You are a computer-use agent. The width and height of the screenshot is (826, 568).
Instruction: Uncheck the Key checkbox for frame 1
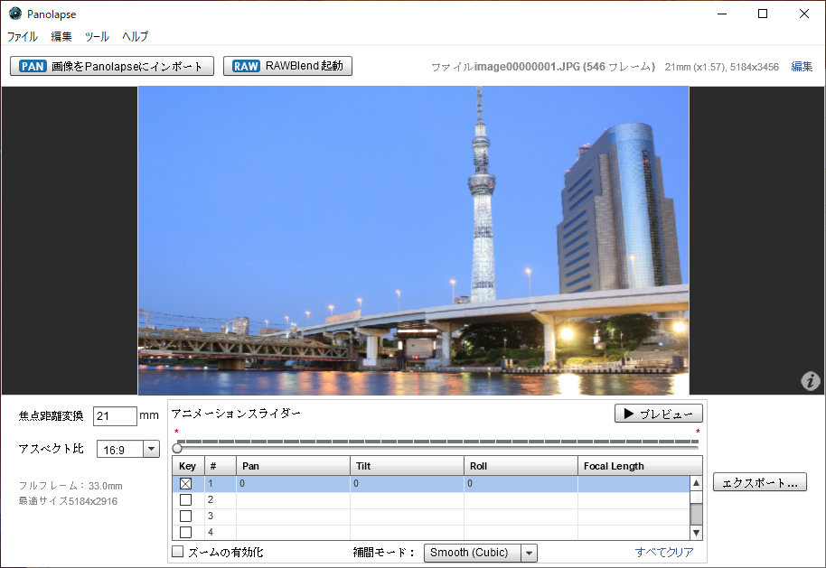(186, 484)
